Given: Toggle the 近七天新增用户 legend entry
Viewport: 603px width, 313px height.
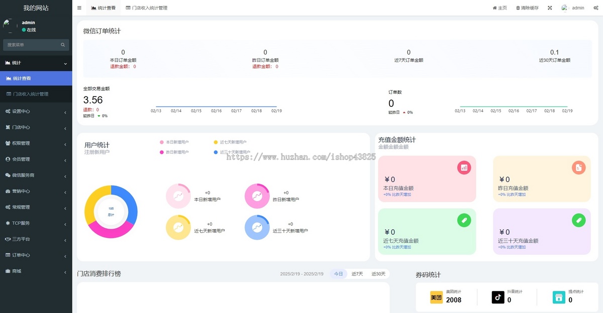Looking at the screenshot, I should (x=230, y=142).
